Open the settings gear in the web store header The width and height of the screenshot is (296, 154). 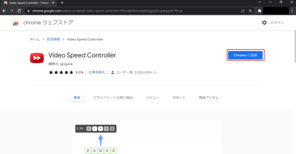264,22
